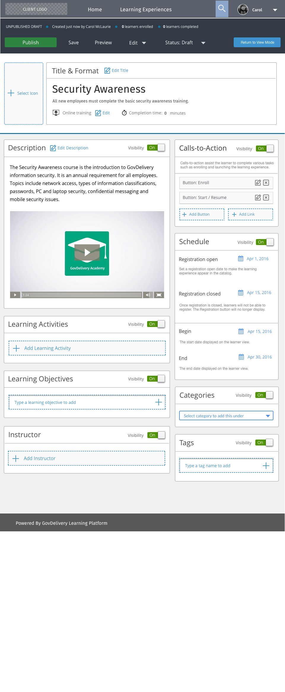Click Add Learning Activity
The width and height of the screenshot is (285, 692).
87,348
